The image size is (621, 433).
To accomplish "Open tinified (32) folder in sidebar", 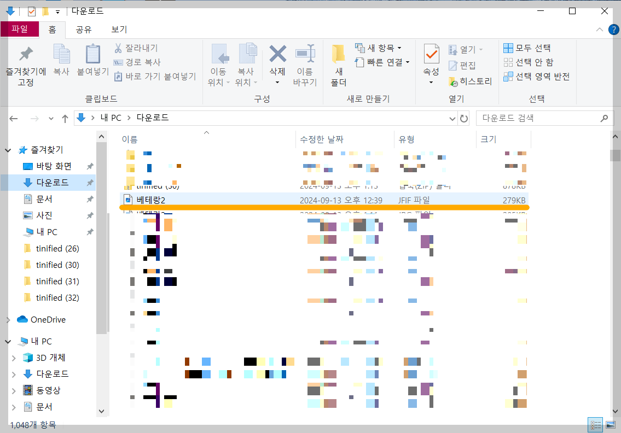I will click(x=57, y=297).
